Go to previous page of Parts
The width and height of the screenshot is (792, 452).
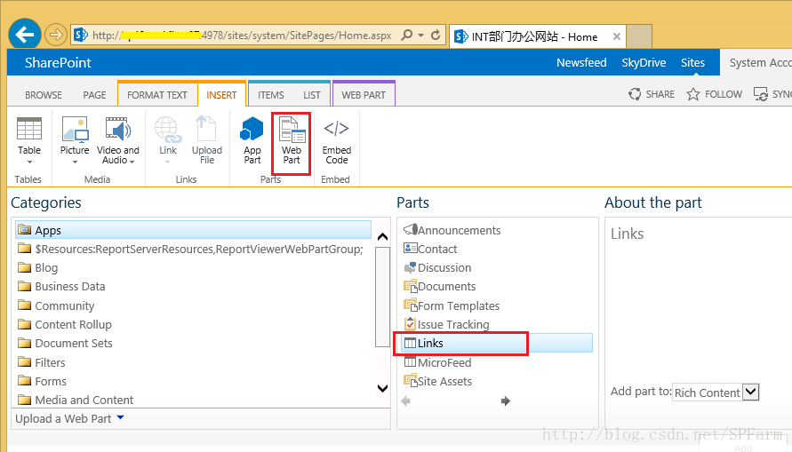405,401
